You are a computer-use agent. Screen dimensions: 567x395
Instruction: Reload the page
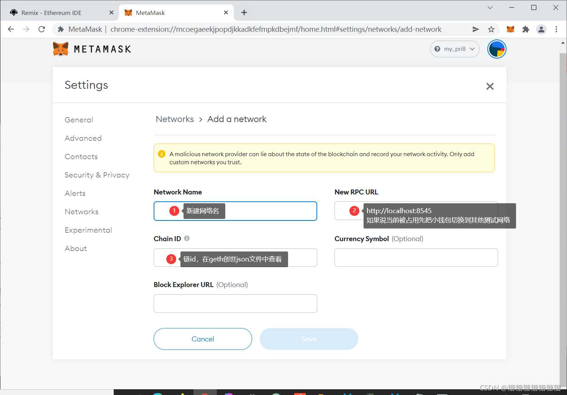coord(42,29)
